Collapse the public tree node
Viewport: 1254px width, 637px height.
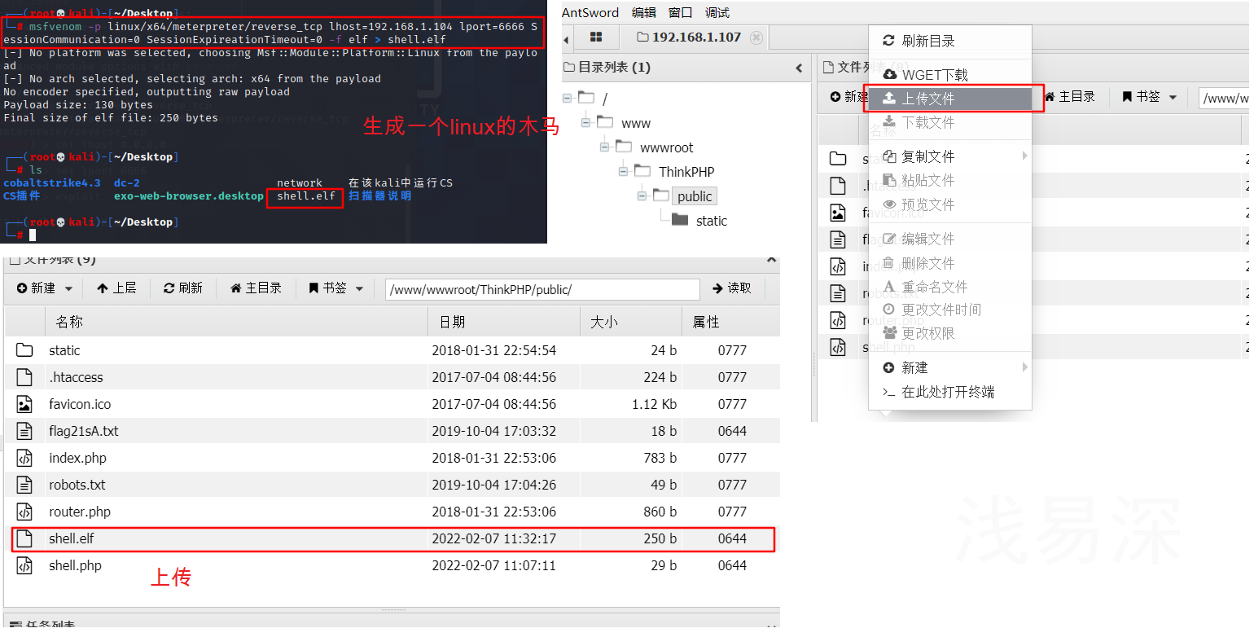click(642, 196)
